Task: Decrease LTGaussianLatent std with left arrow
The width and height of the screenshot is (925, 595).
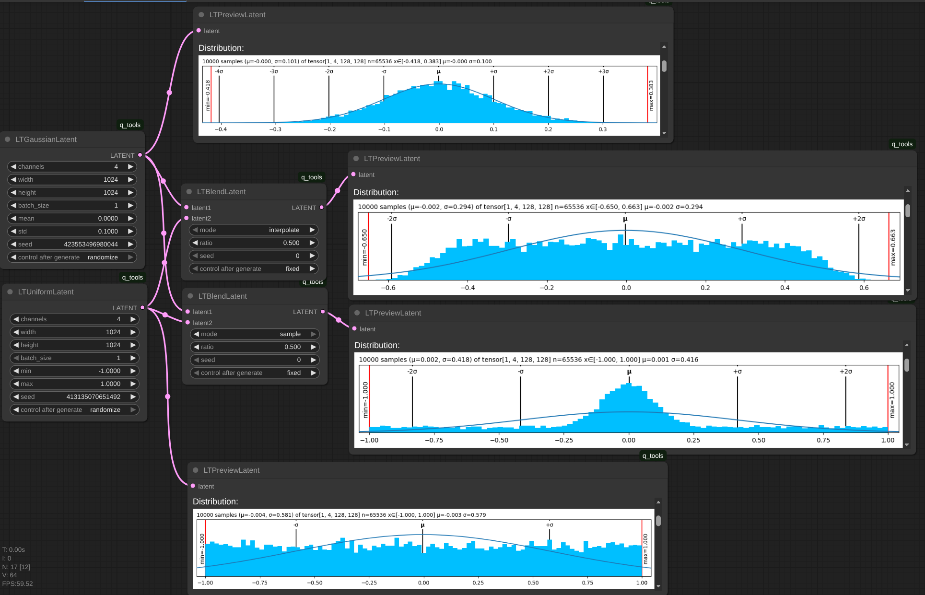Action: [x=13, y=232]
